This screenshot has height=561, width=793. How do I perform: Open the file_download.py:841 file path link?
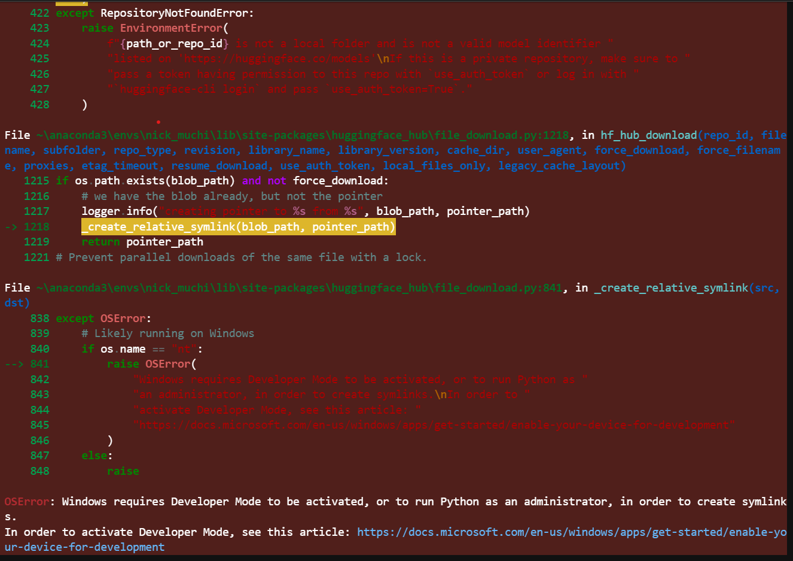point(298,288)
